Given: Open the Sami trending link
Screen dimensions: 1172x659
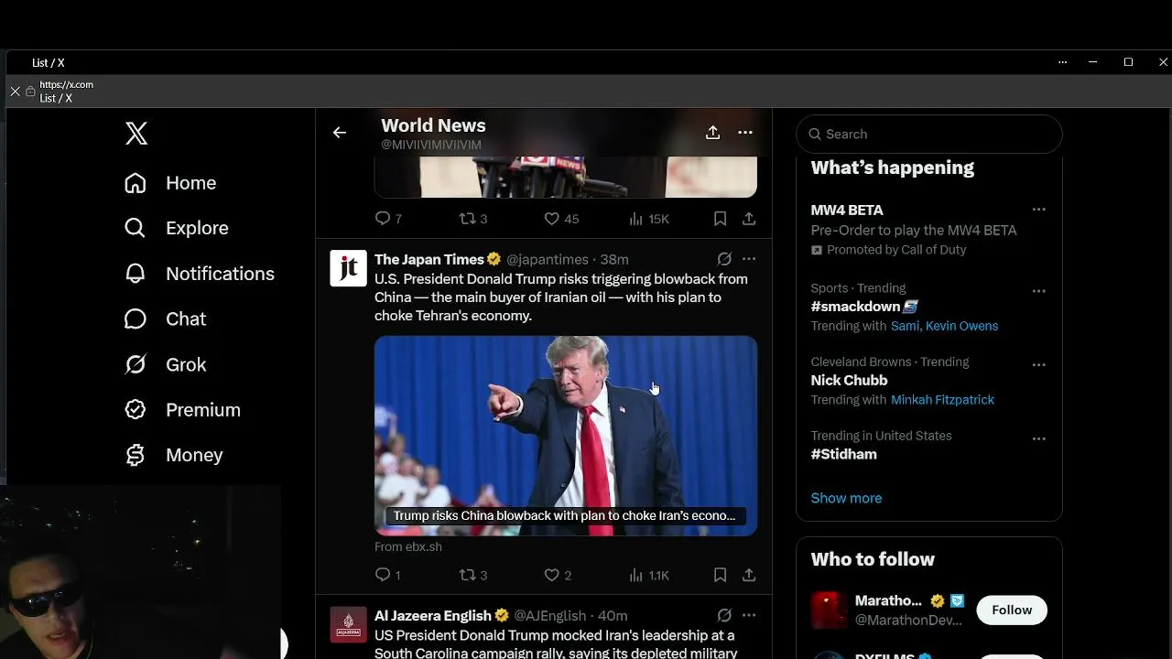Looking at the screenshot, I should 905,326.
